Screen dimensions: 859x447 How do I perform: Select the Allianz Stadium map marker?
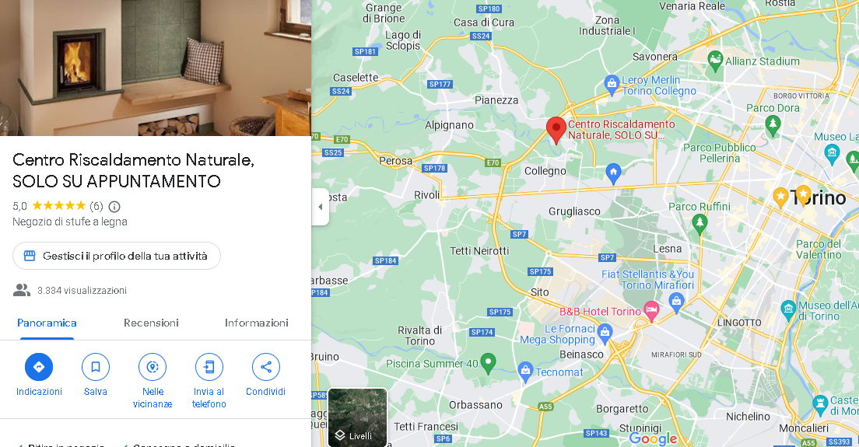tap(715, 61)
